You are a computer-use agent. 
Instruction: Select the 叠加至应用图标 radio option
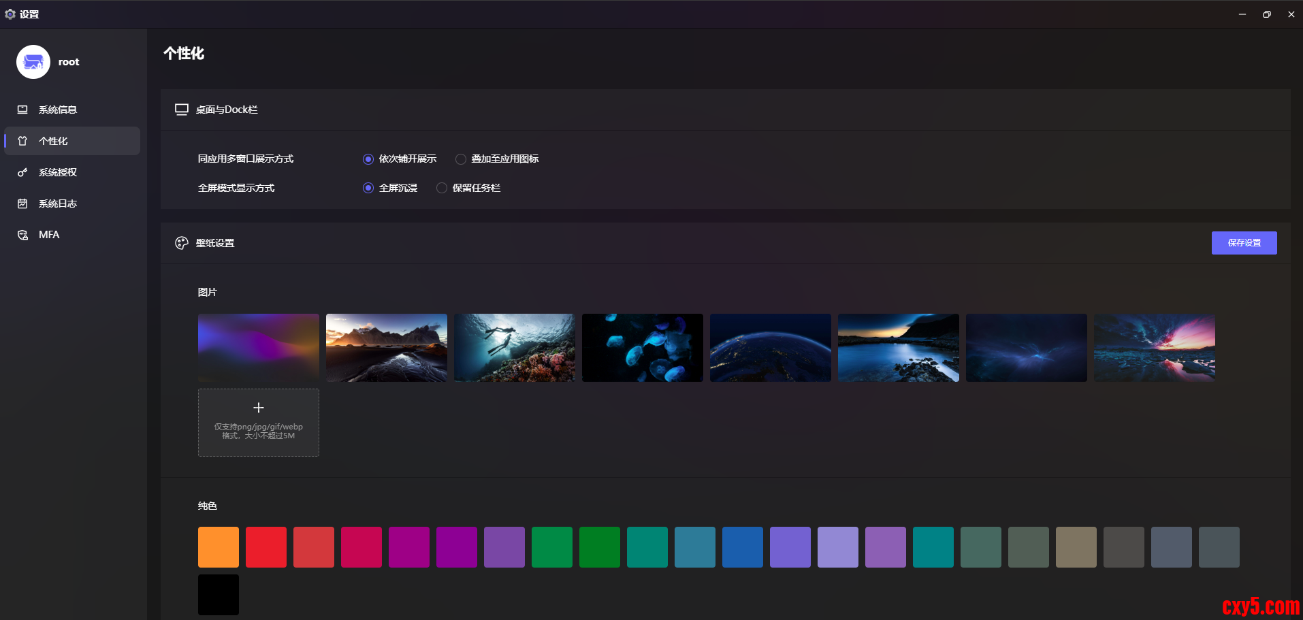click(x=461, y=159)
